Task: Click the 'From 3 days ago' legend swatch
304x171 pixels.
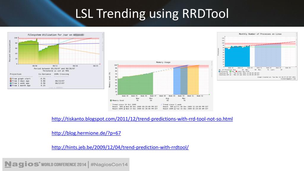Action: [11, 81]
